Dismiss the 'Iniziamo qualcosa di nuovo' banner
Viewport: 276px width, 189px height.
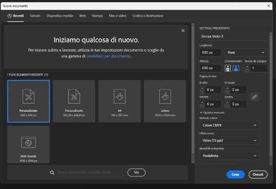183,31
